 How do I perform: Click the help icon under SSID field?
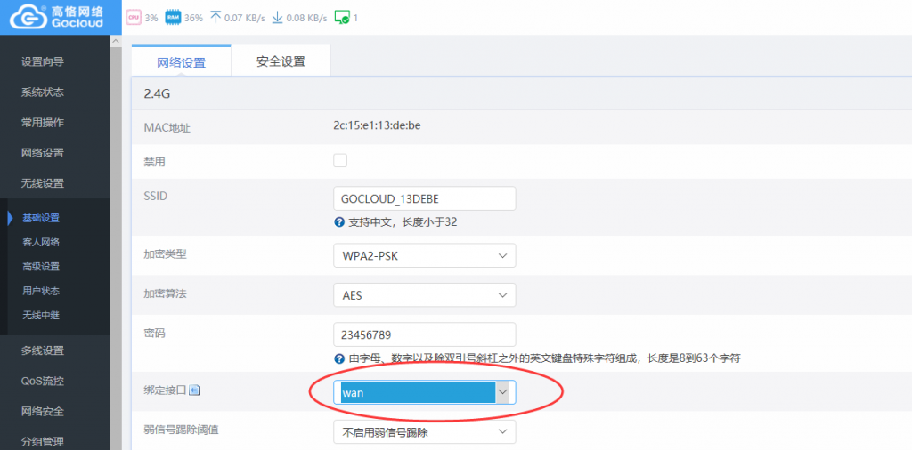[339, 222]
